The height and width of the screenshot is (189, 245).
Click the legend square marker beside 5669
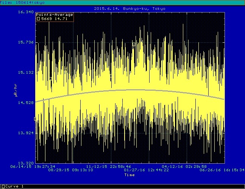(x=38, y=18)
